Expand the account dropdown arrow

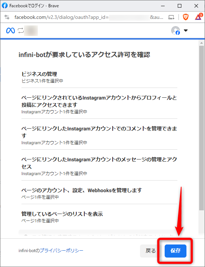point(186,31)
